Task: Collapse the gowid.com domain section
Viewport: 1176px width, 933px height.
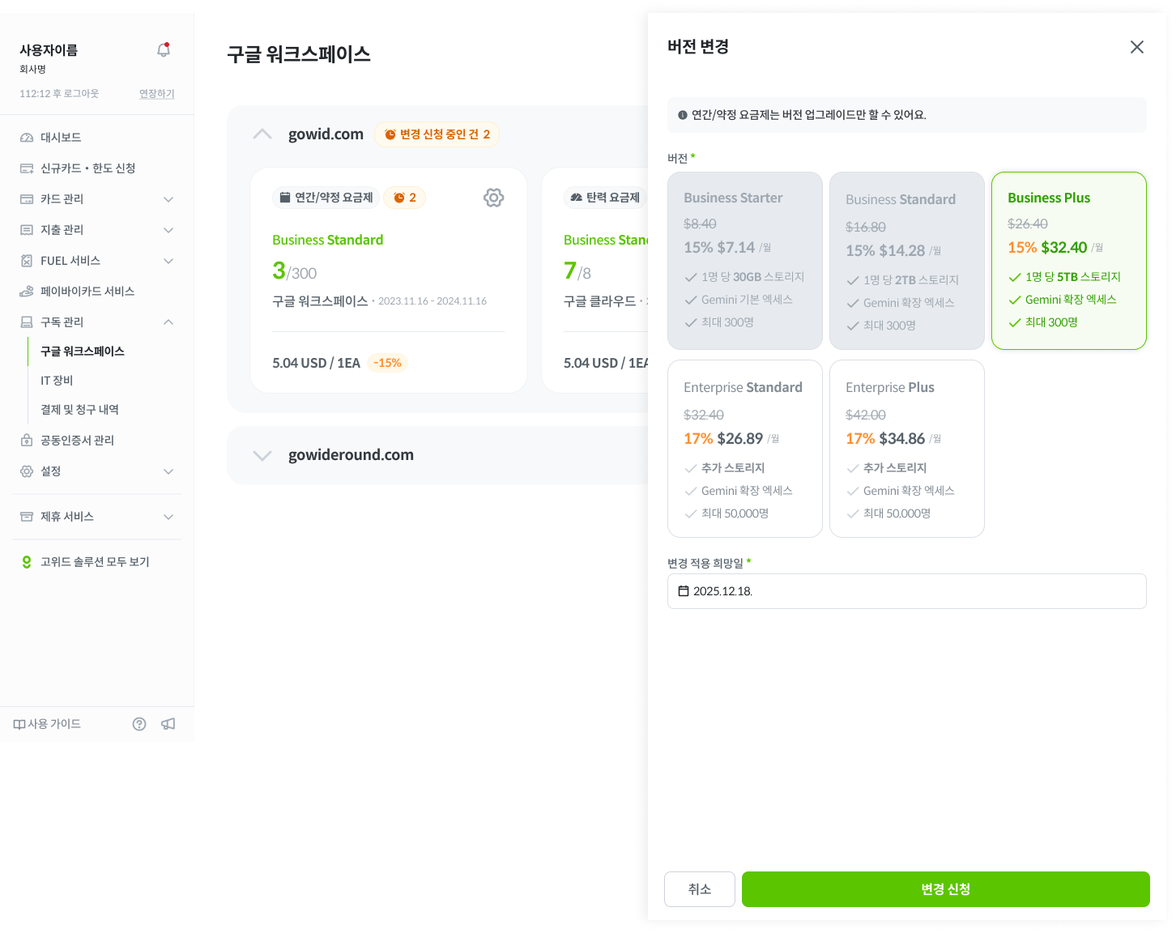Action: point(262,134)
